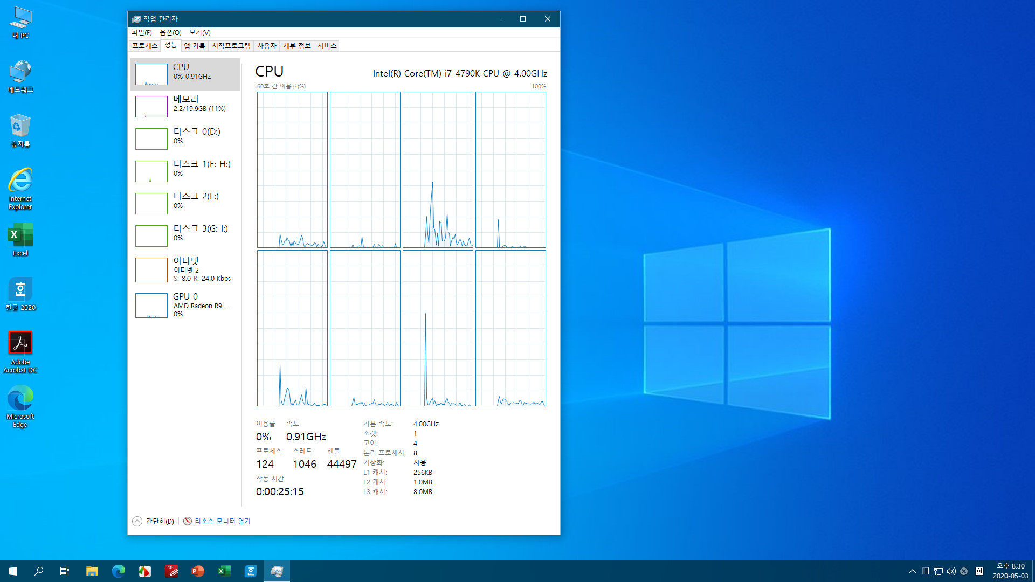Select 메모리 in the performance sidebar
This screenshot has height=582, width=1035.
pos(185,106)
